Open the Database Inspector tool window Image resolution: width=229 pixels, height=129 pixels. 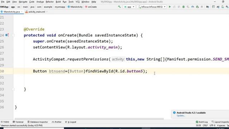click(x=38, y=122)
